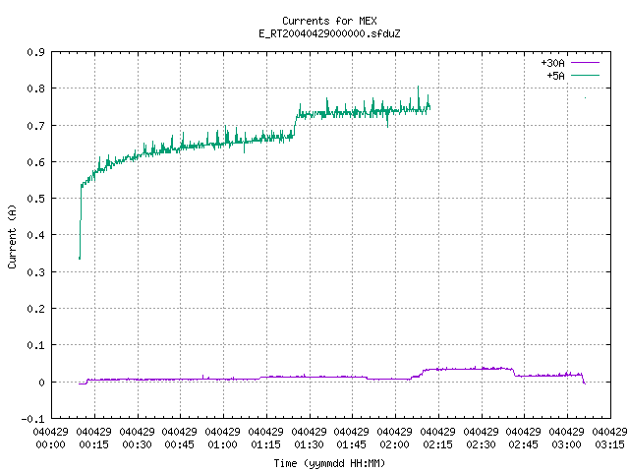Click the 0.2 y-axis tick label
This screenshot has width=629, height=472.
point(36,309)
